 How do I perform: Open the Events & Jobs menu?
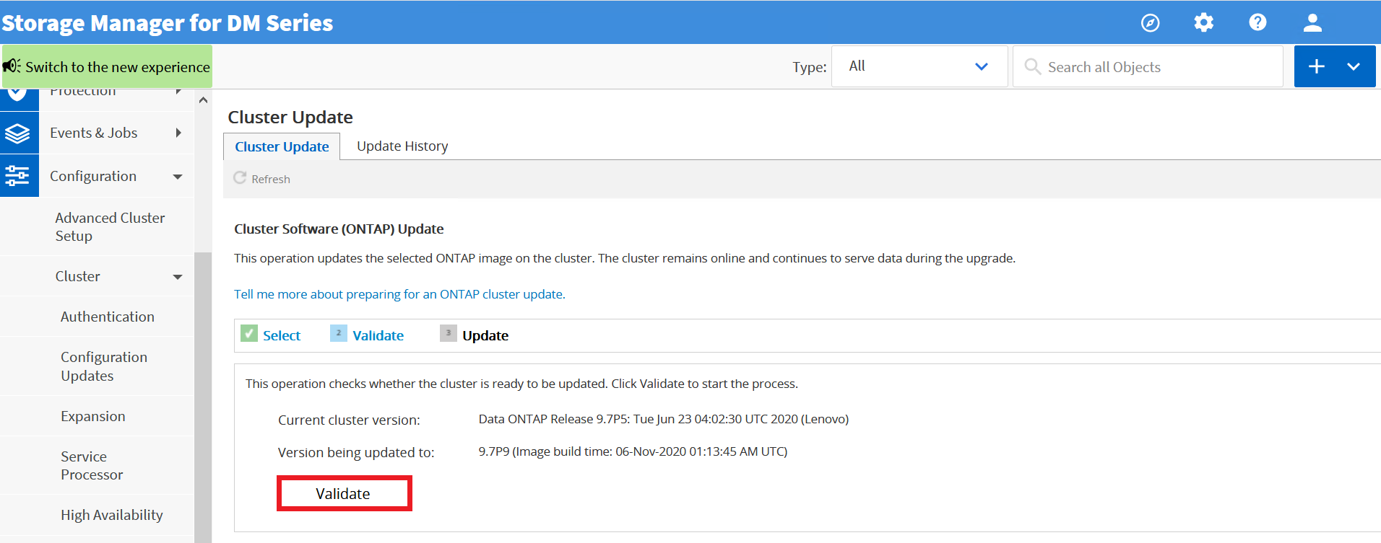click(x=94, y=133)
